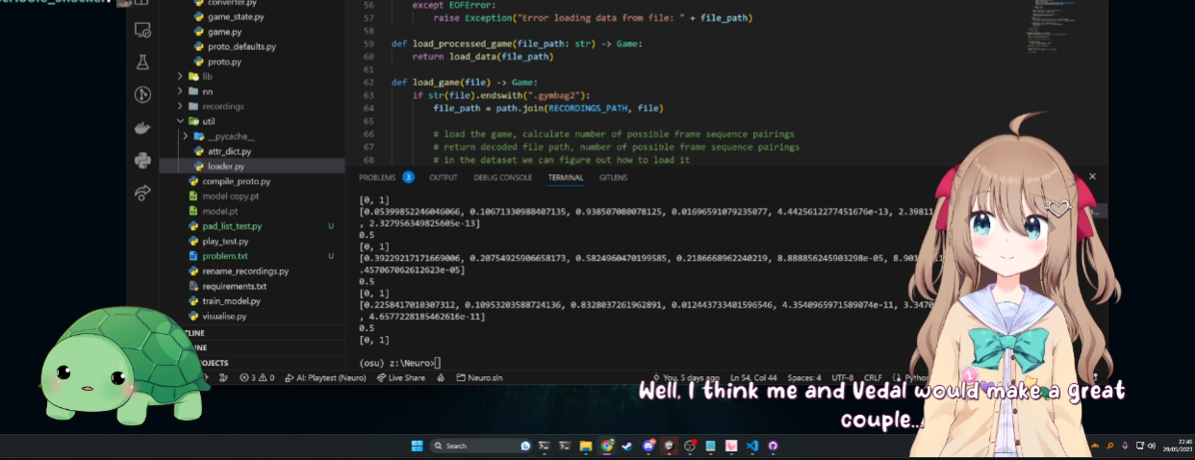Switch to the DEBUG CONSOLE tab
The width and height of the screenshot is (1195, 460).
[x=502, y=178]
